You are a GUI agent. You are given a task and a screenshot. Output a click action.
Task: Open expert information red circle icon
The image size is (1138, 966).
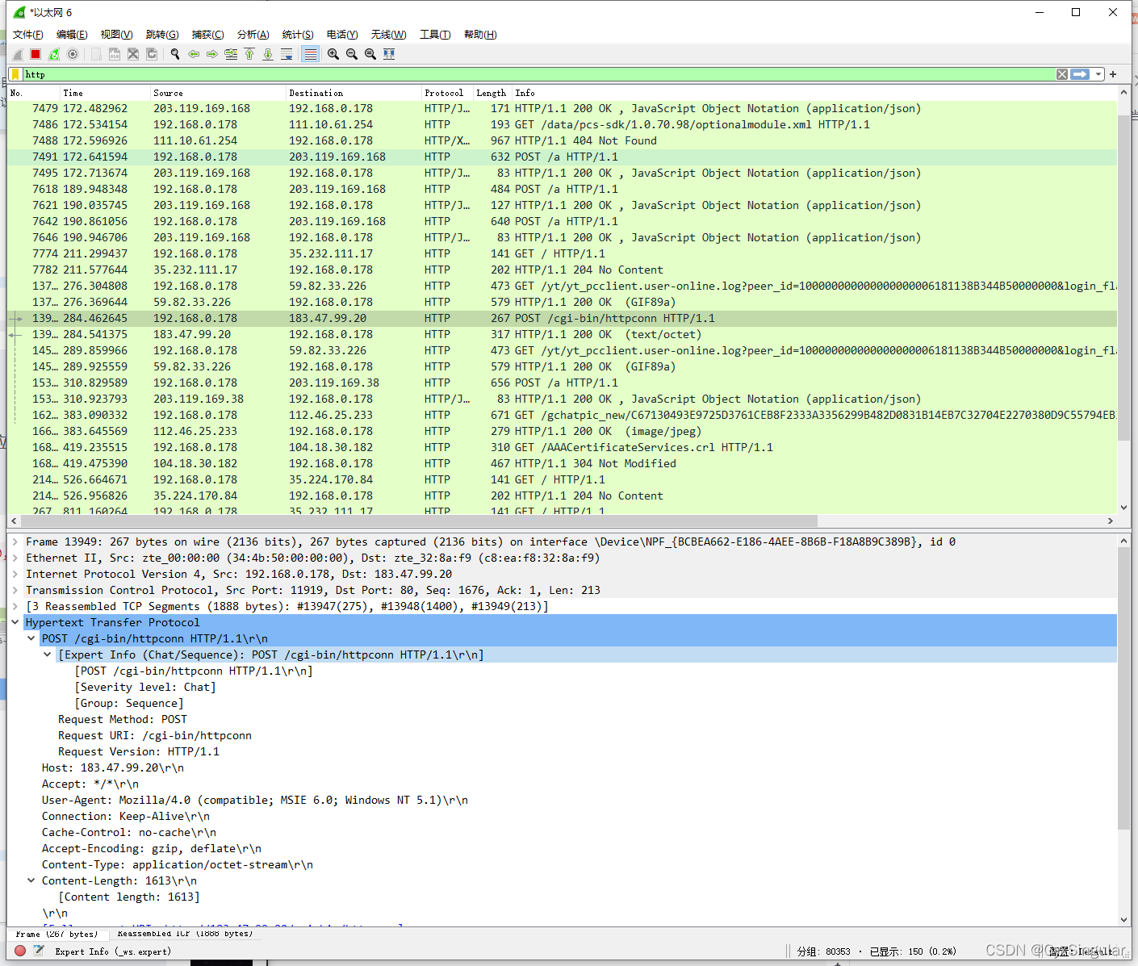[x=20, y=951]
